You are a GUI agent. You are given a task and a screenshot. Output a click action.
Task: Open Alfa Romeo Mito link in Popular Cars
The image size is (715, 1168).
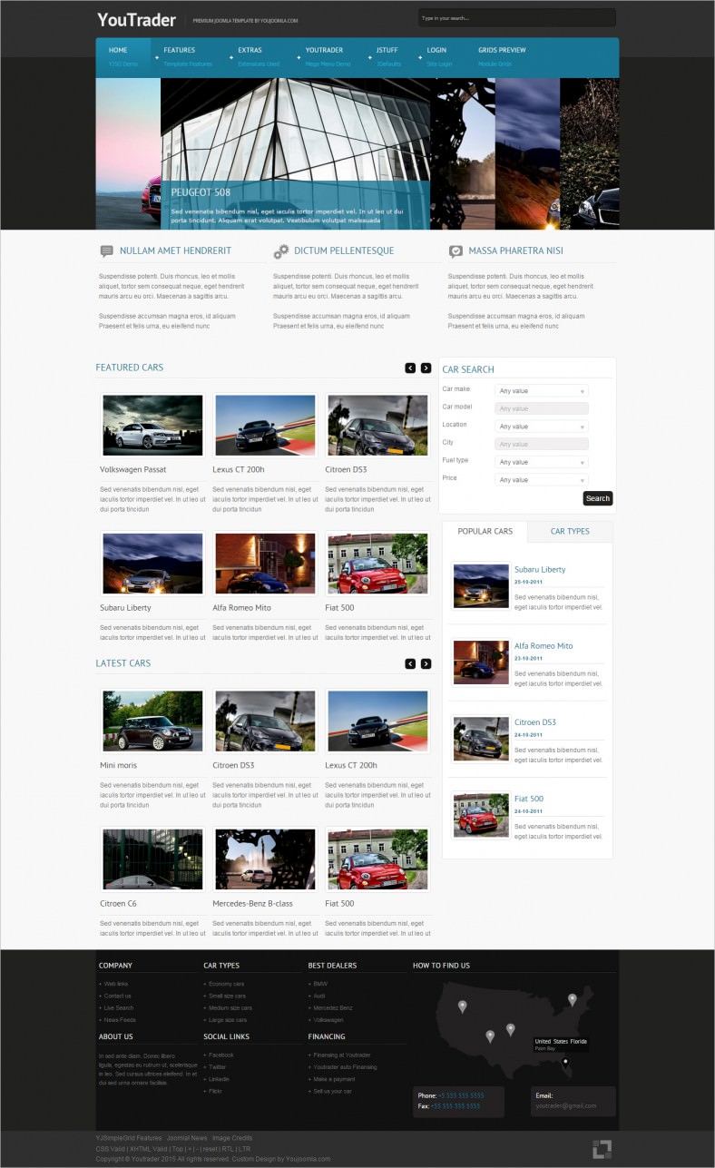(544, 646)
